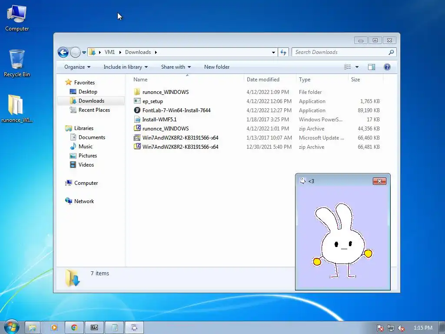This screenshot has width=445, height=334.
Task: Open the Windows Start menu
Action: click(11, 327)
